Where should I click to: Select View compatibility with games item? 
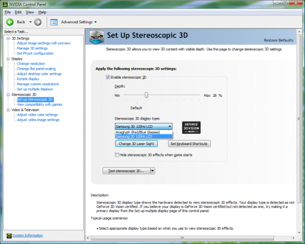click(40, 105)
